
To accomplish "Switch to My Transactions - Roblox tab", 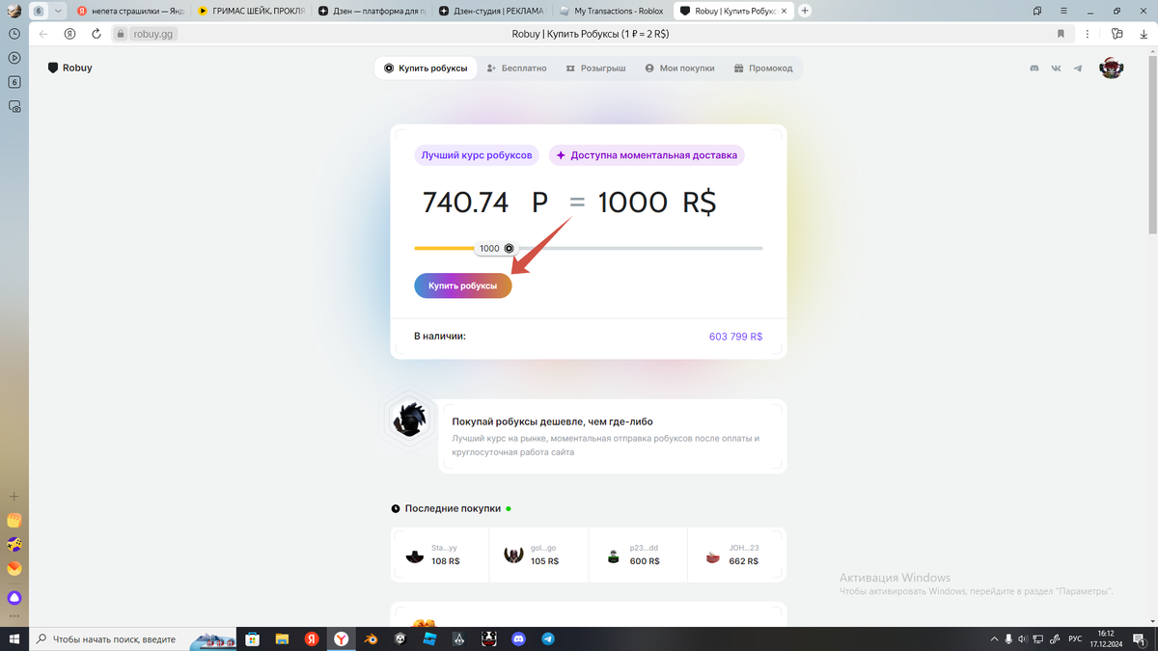I will point(612,11).
